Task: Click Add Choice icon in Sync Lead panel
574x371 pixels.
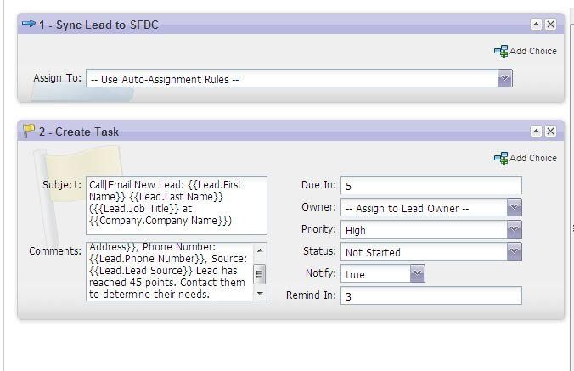Action: point(500,52)
